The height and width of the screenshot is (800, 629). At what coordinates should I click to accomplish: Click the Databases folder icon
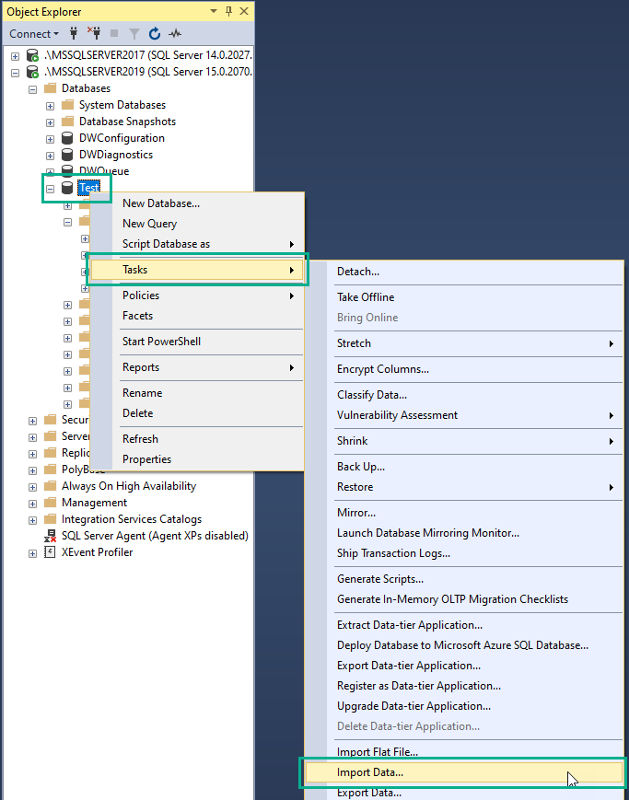(50, 88)
